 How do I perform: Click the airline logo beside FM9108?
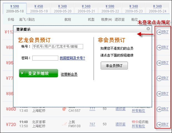(x=64, y=124)
